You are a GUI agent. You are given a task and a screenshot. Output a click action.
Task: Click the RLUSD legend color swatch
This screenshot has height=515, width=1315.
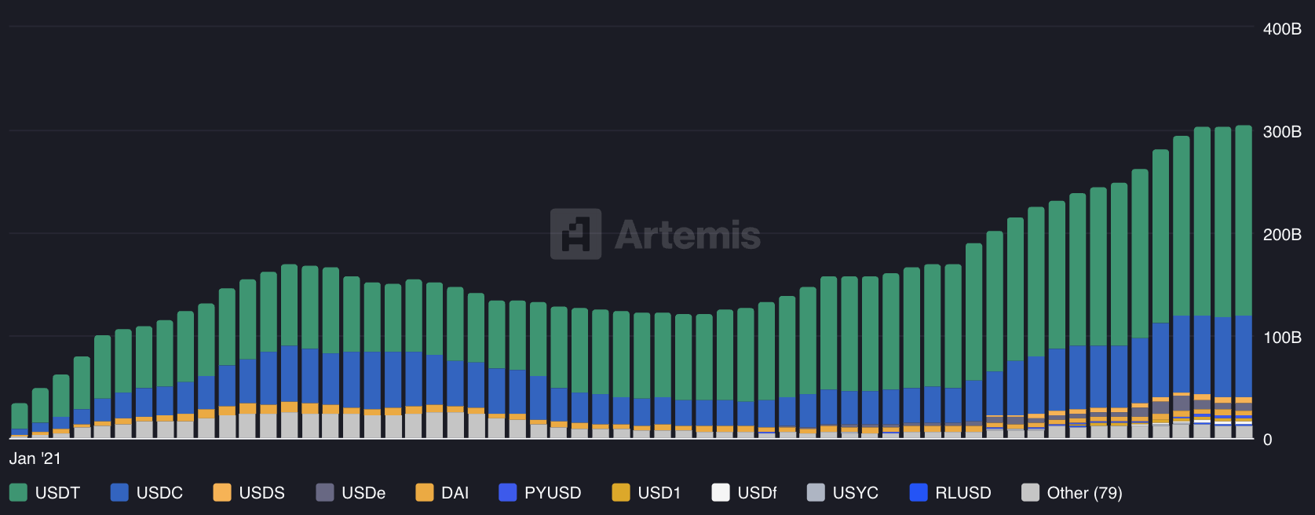click(x=919, y=492)
